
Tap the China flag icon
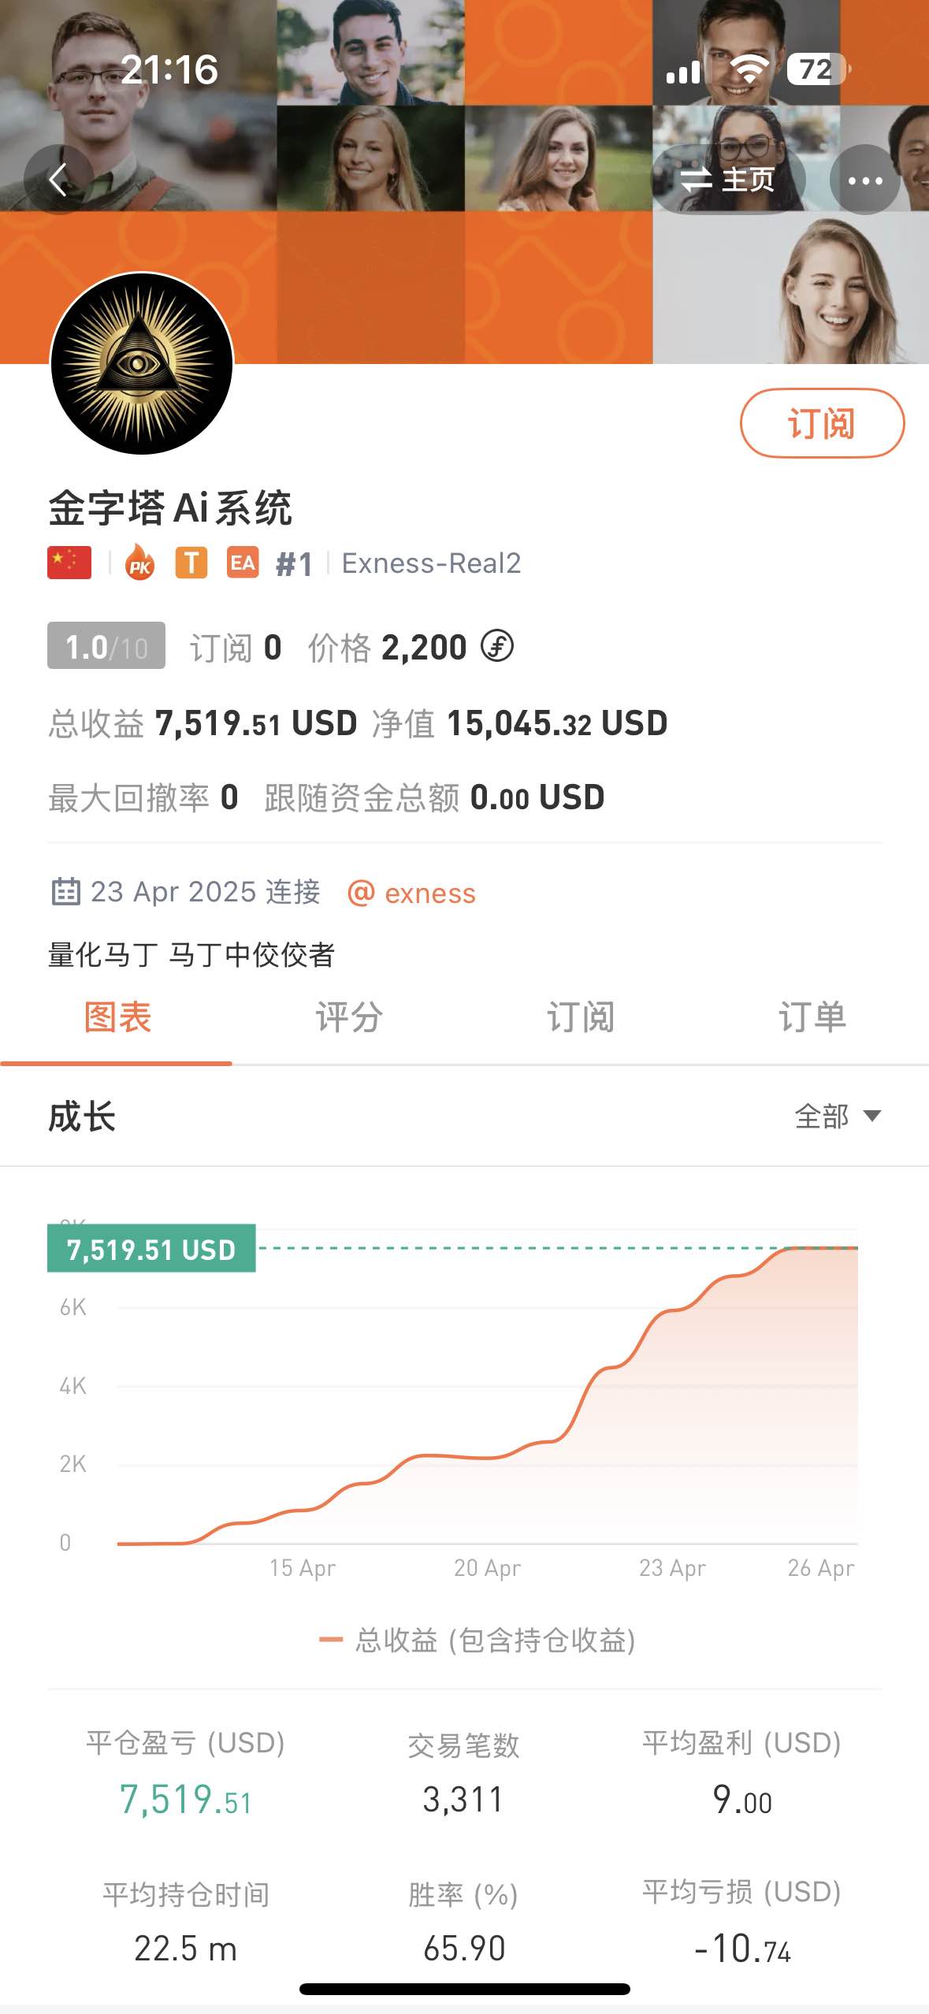[x=69, y=563]
